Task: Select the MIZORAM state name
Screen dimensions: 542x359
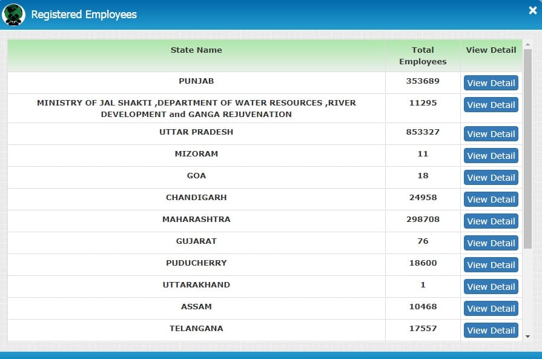Action: click(x=196, y=153)
